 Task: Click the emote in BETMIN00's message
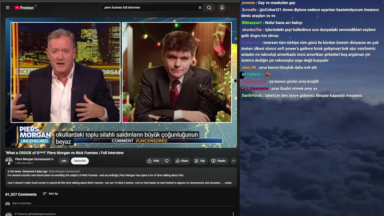tap(267, 74)
